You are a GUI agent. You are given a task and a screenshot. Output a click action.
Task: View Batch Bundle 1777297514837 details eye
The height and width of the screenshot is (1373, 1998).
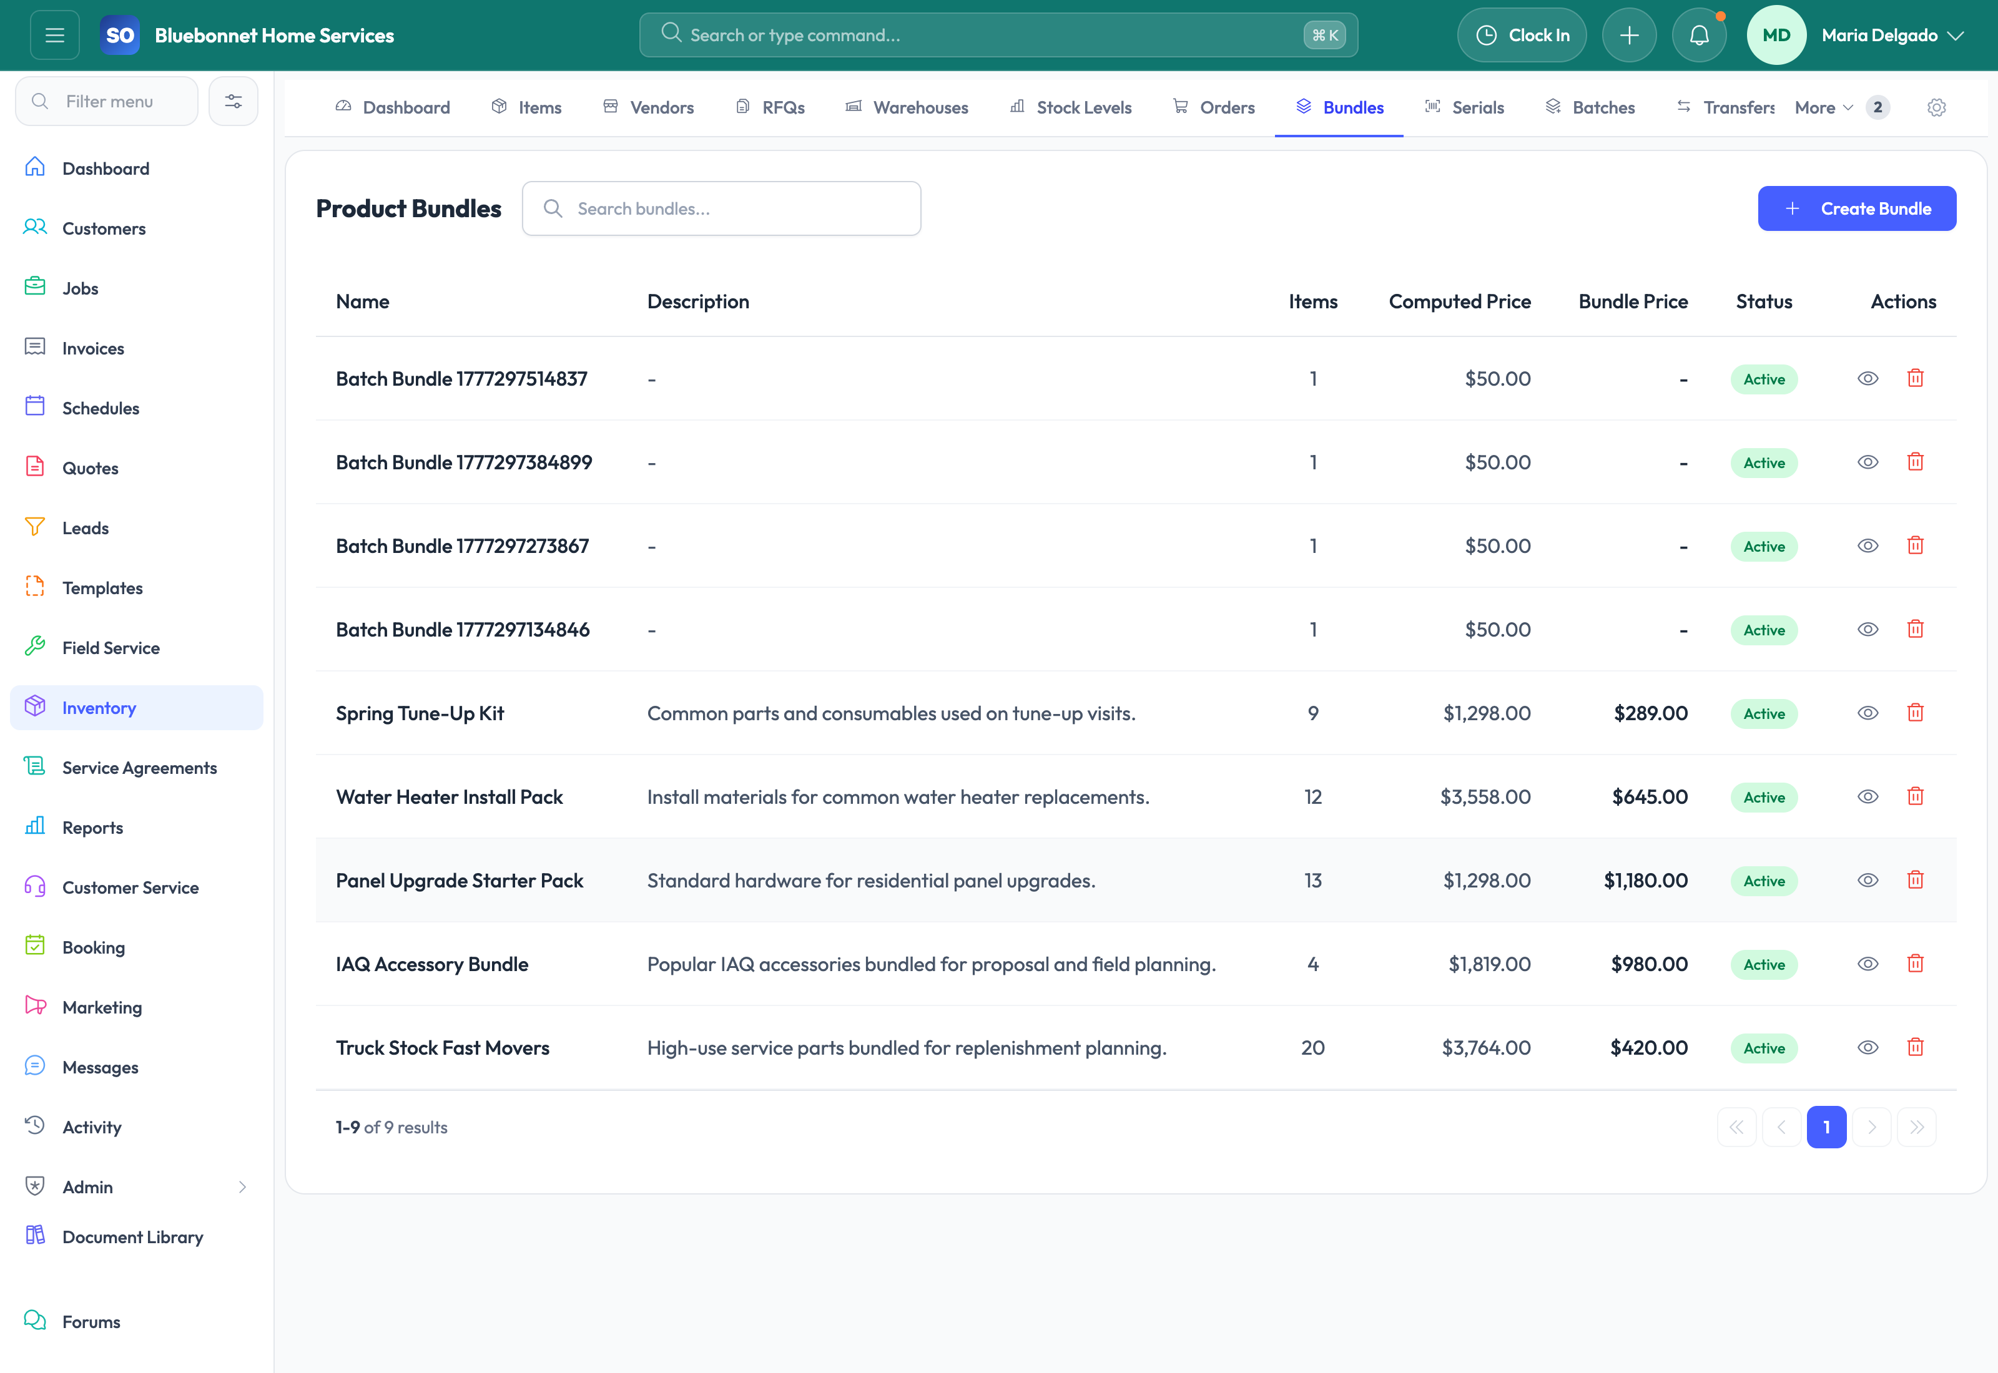click(1868, 379)
